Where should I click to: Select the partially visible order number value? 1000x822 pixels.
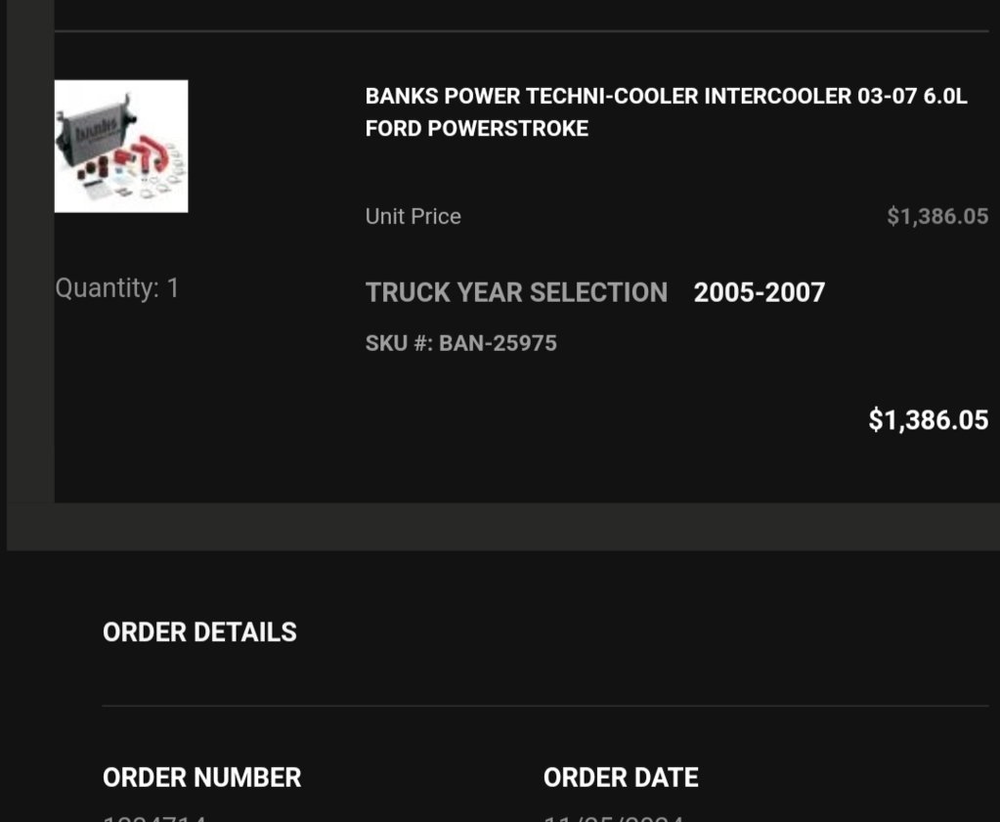pyautogui.click(x=154, y=817)
